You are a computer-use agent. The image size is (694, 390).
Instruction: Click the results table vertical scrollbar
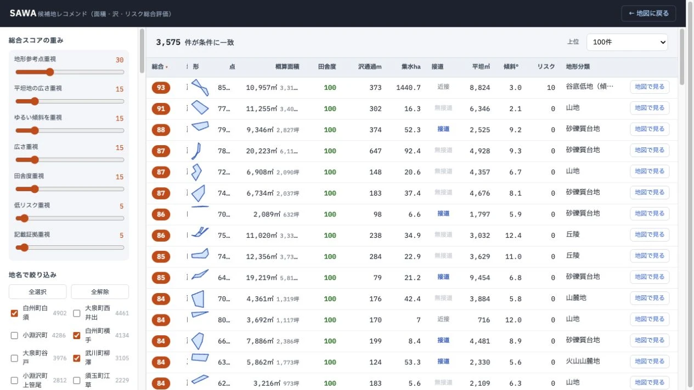682,57
